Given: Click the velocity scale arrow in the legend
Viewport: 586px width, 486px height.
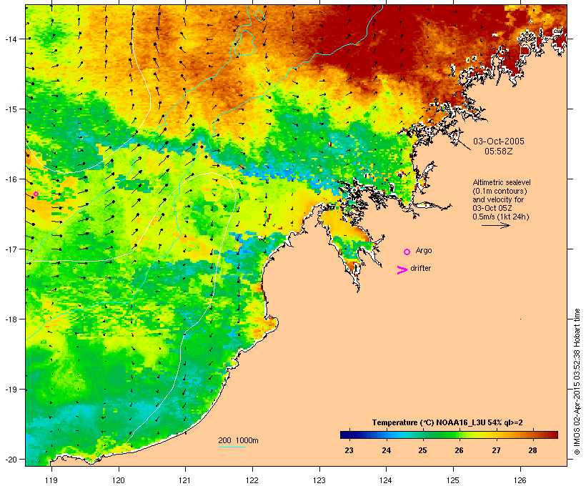Looking at the screenshot, I should [x=495, y=225].
